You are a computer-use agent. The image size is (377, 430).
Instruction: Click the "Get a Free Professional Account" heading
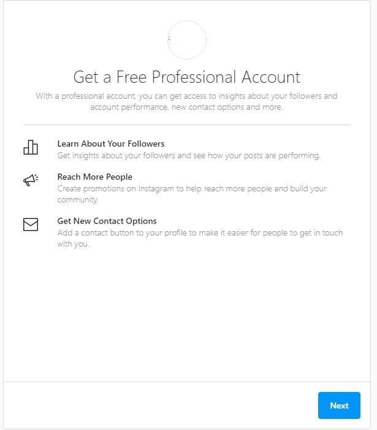[x=187, y=77]
